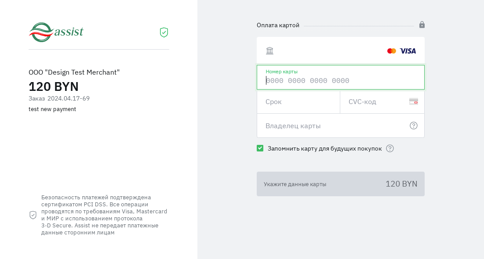Image resolution: width=484 pixels, height=259 pixels.
Task: Focus the Номер карты input field
Action: coord(340,81)
